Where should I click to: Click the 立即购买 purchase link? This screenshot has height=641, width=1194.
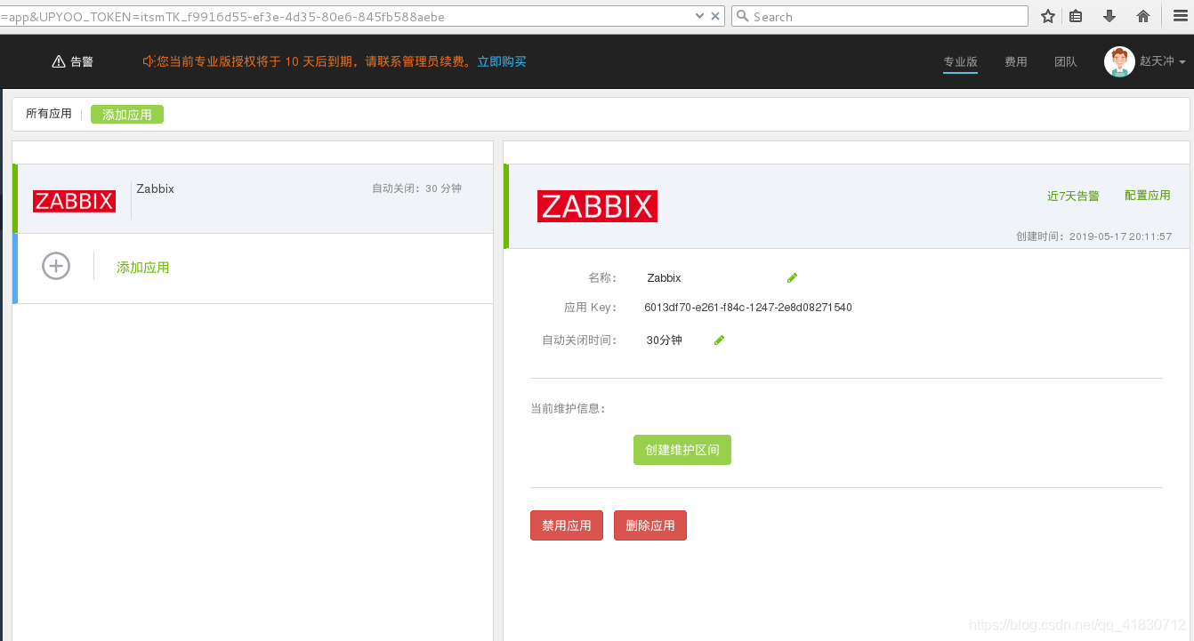click(502, 61)
